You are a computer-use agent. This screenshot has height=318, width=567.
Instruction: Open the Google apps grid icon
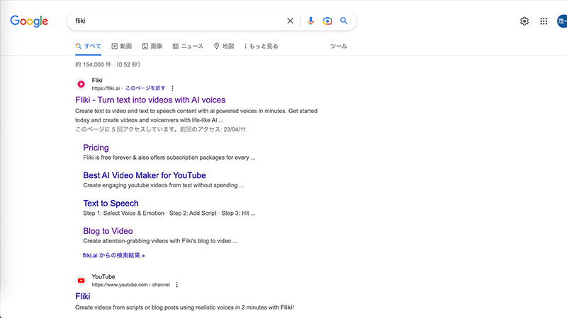(x=544, y=21)
